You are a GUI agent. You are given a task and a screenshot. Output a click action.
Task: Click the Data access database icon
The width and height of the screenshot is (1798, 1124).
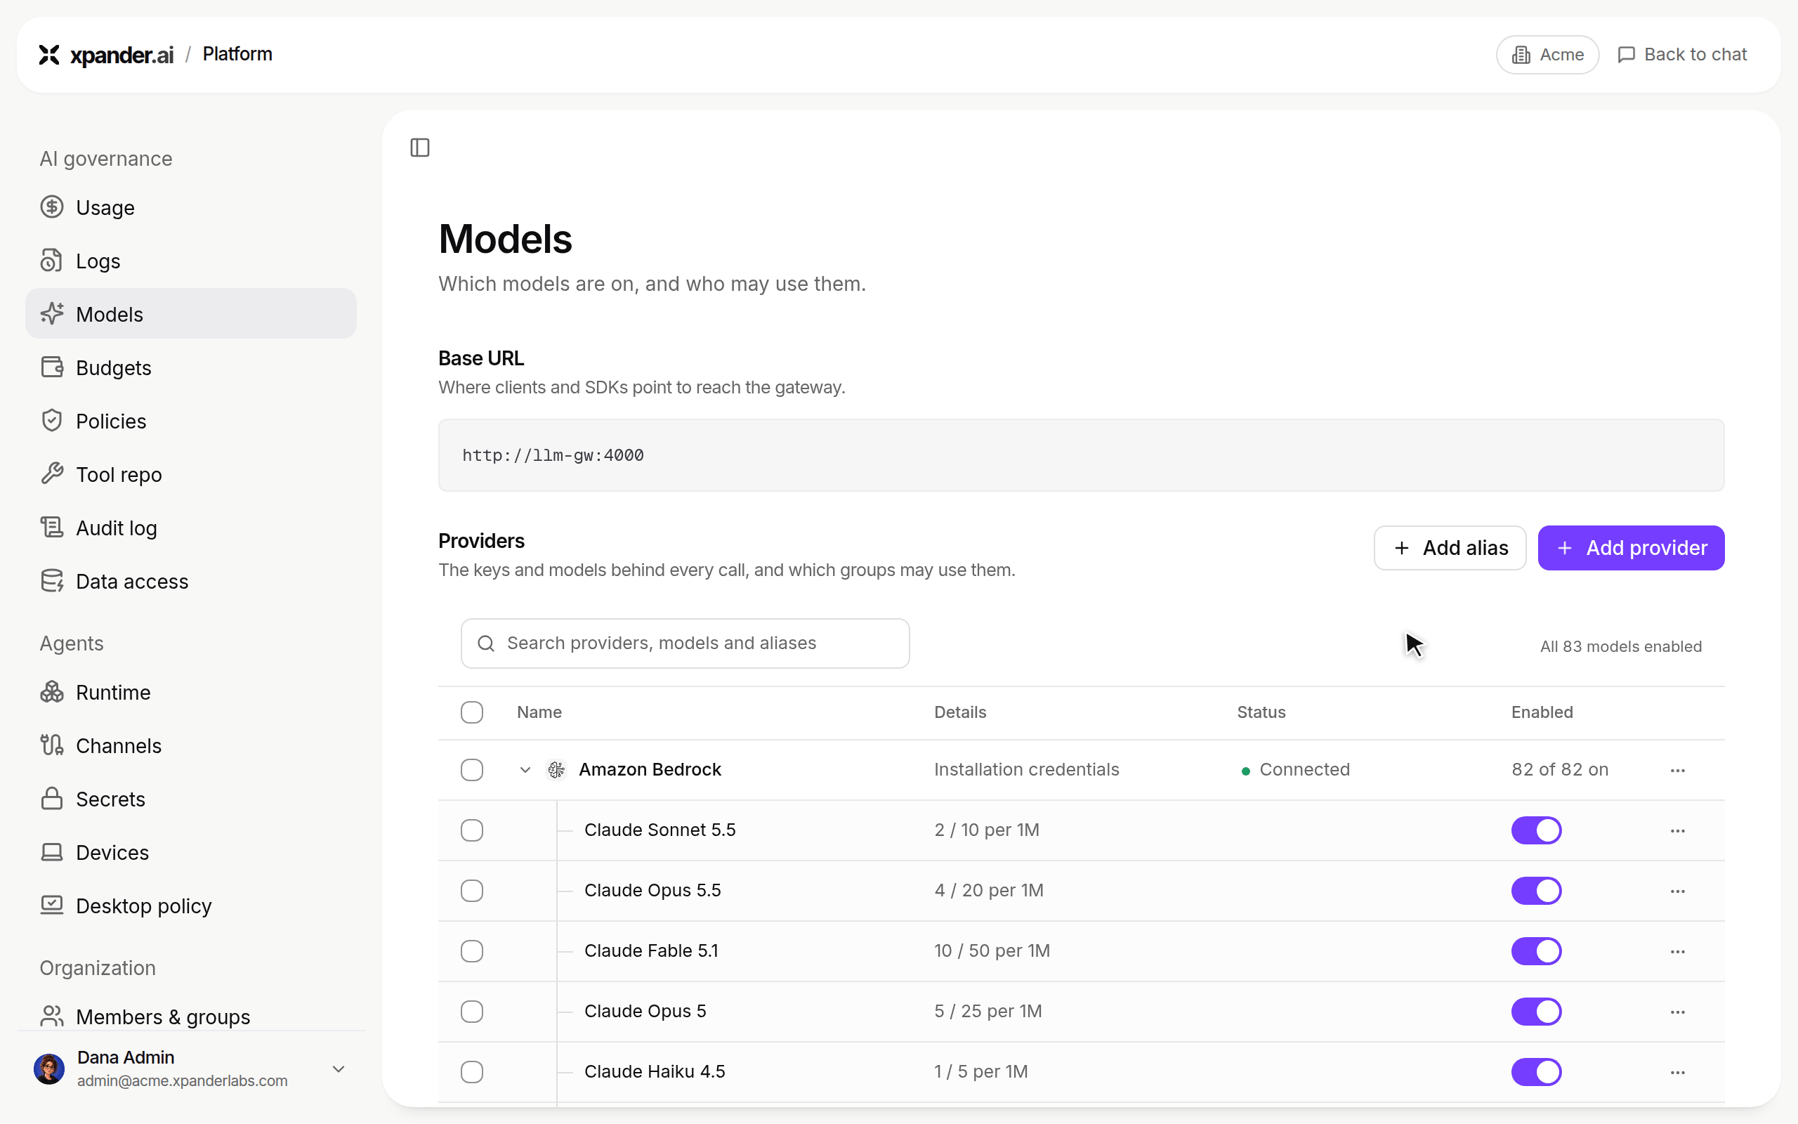point(52,582)
